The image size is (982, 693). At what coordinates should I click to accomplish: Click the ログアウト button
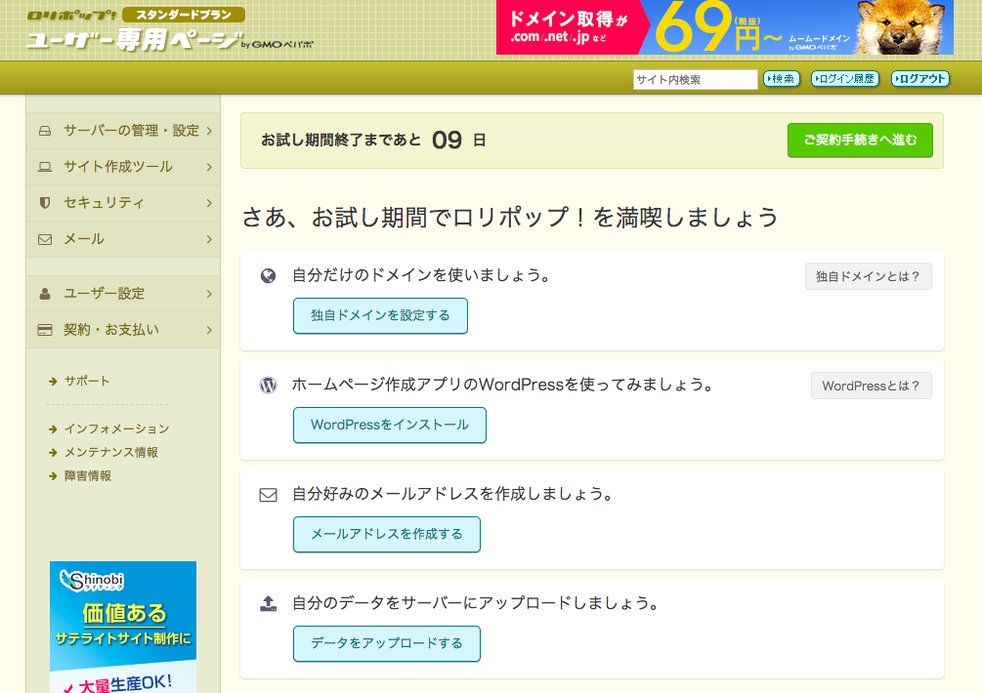pos(920,79)
